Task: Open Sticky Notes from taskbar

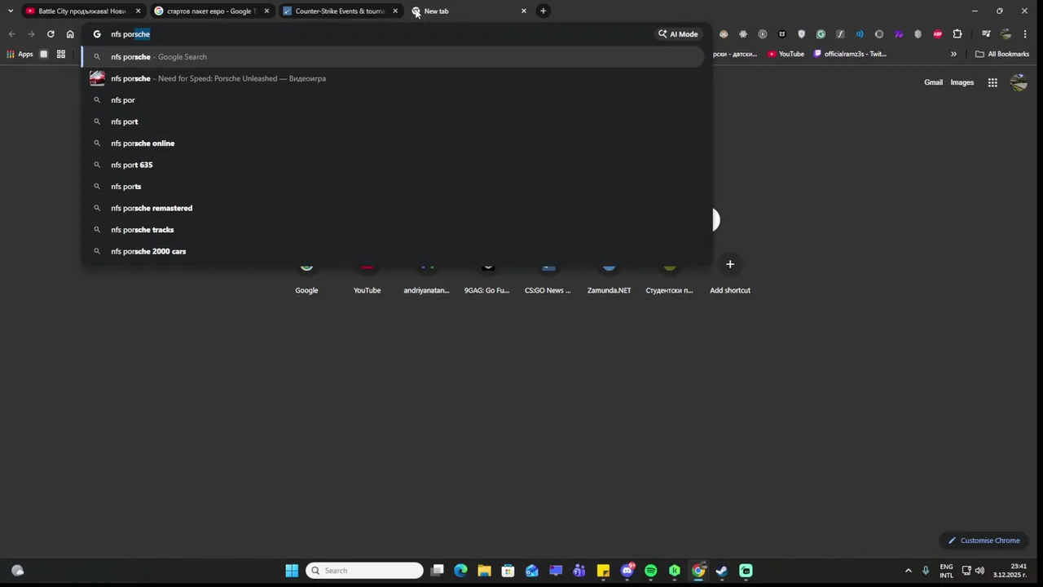Action: [603, 571]
